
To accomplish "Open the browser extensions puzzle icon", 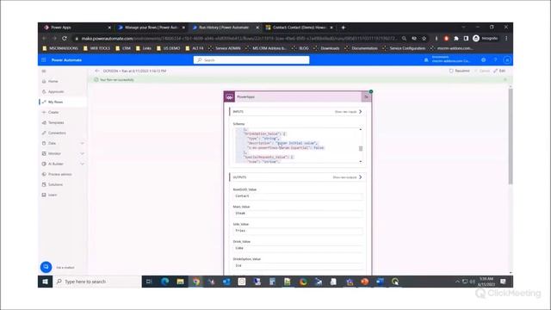I will (456, 38).
